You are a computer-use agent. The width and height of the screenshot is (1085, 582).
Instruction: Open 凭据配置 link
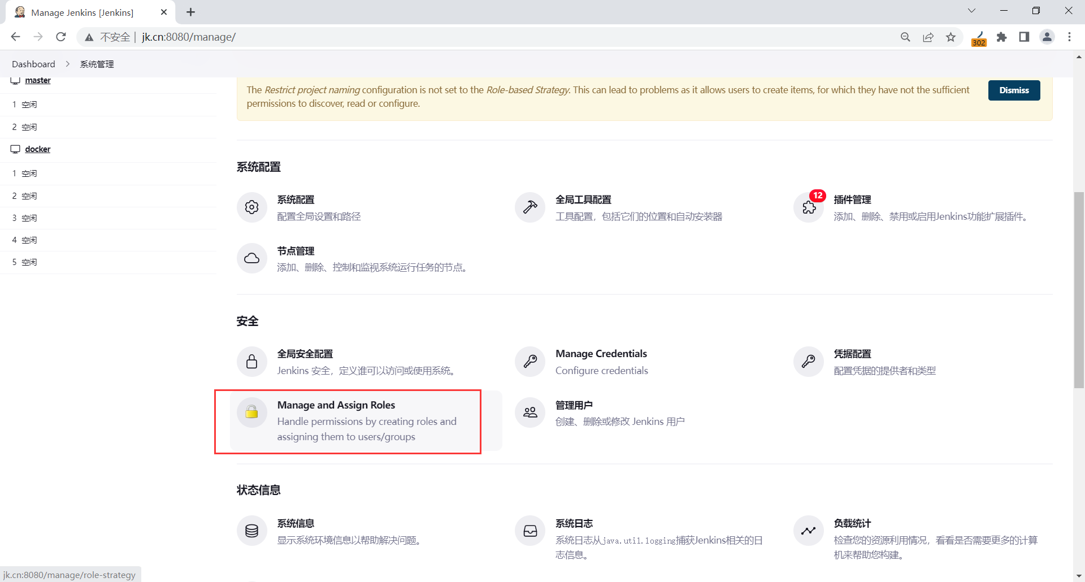point(852,354)
